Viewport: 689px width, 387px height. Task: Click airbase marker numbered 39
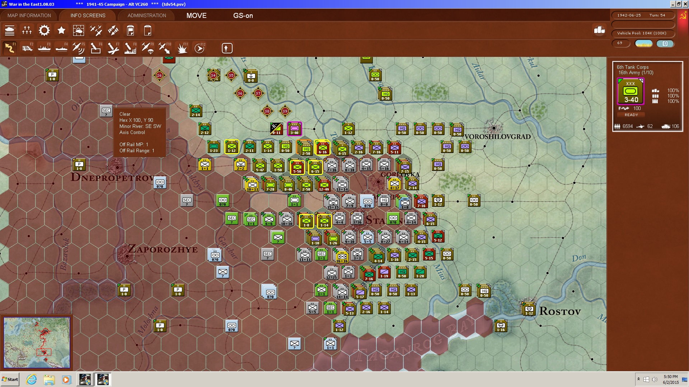(285, 111)
